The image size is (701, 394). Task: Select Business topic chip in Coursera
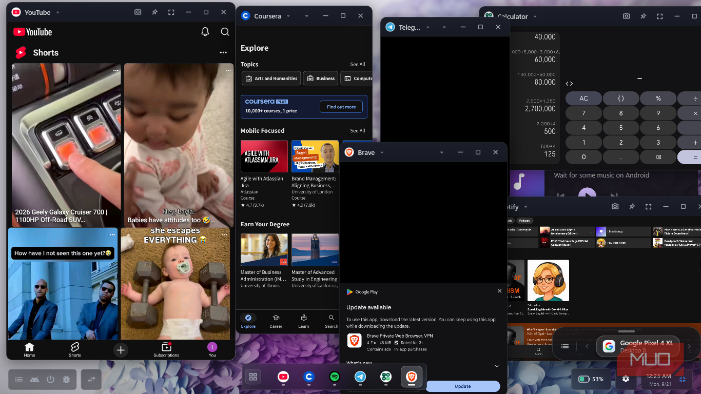click(x=321, y=78)
